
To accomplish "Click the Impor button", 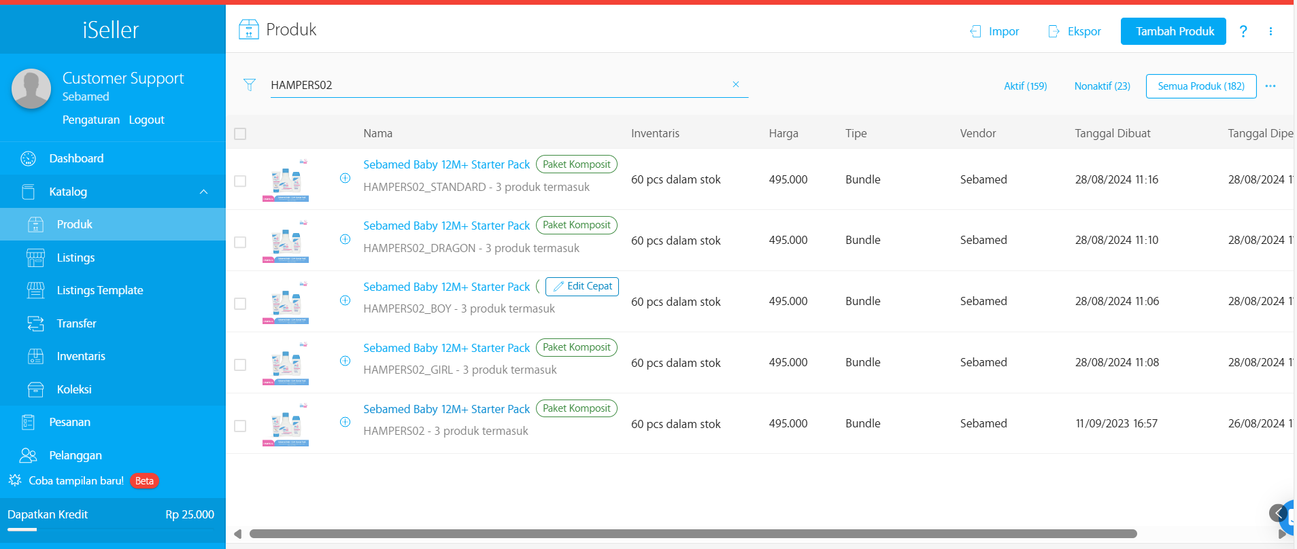I will pos(994,31).
